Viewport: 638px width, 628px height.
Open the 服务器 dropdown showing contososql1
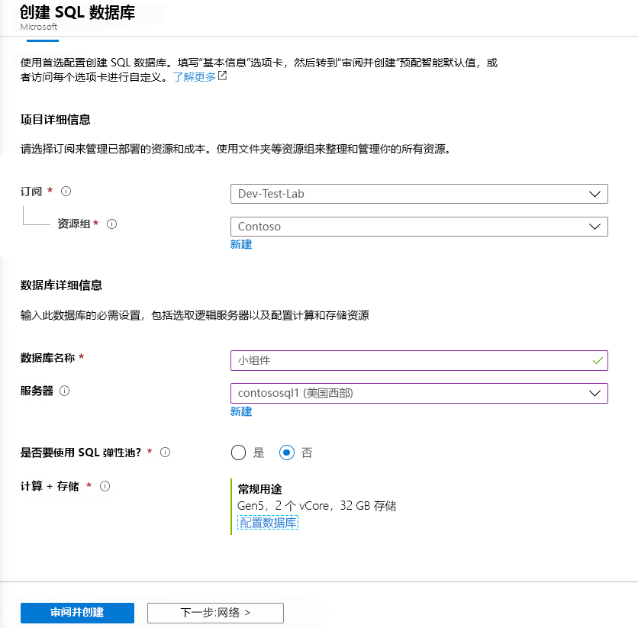pos(419,393)
